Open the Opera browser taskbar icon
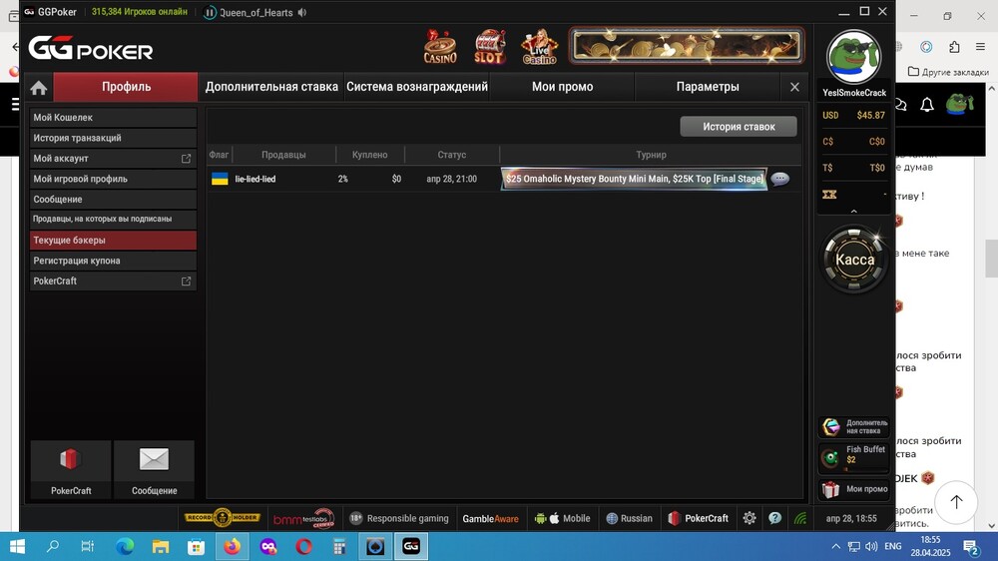The height and width of the screenshot is (561, 998). (x=303, y=546)
